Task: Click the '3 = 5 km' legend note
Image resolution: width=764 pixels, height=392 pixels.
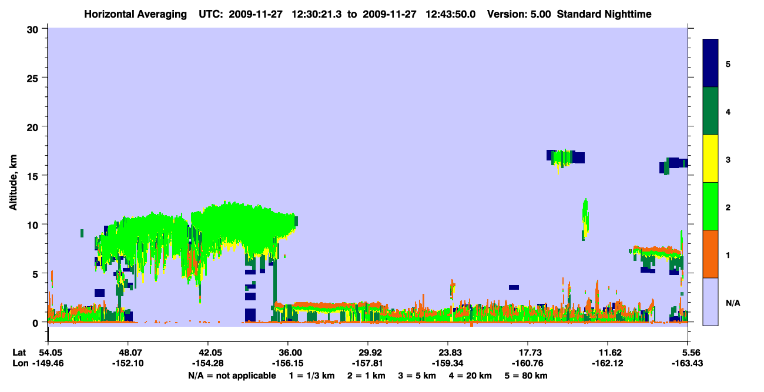Action: 419,376
